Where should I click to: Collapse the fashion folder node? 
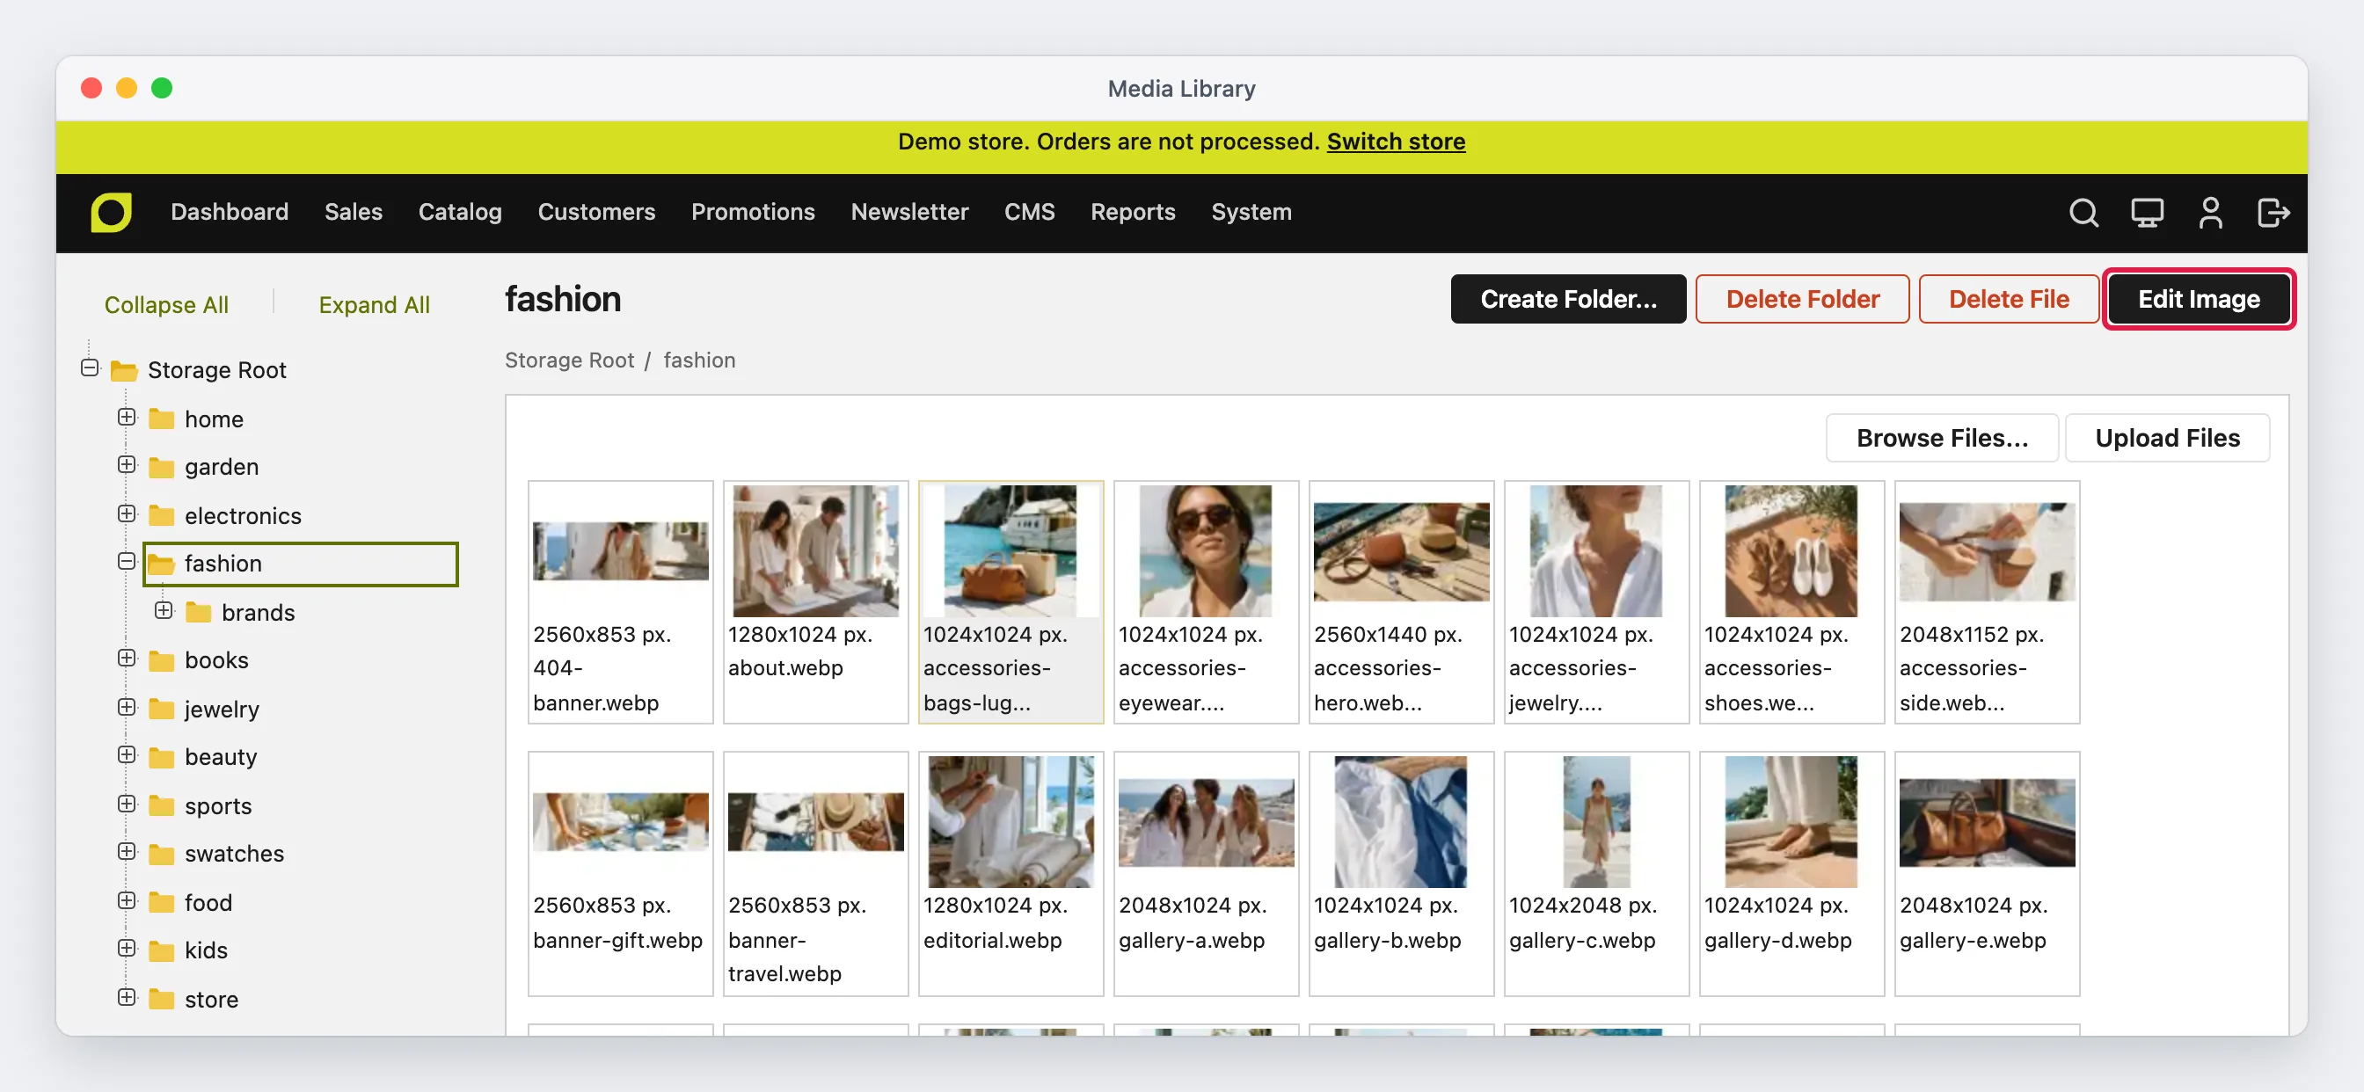pyautogui.click(x=127, y=561)
